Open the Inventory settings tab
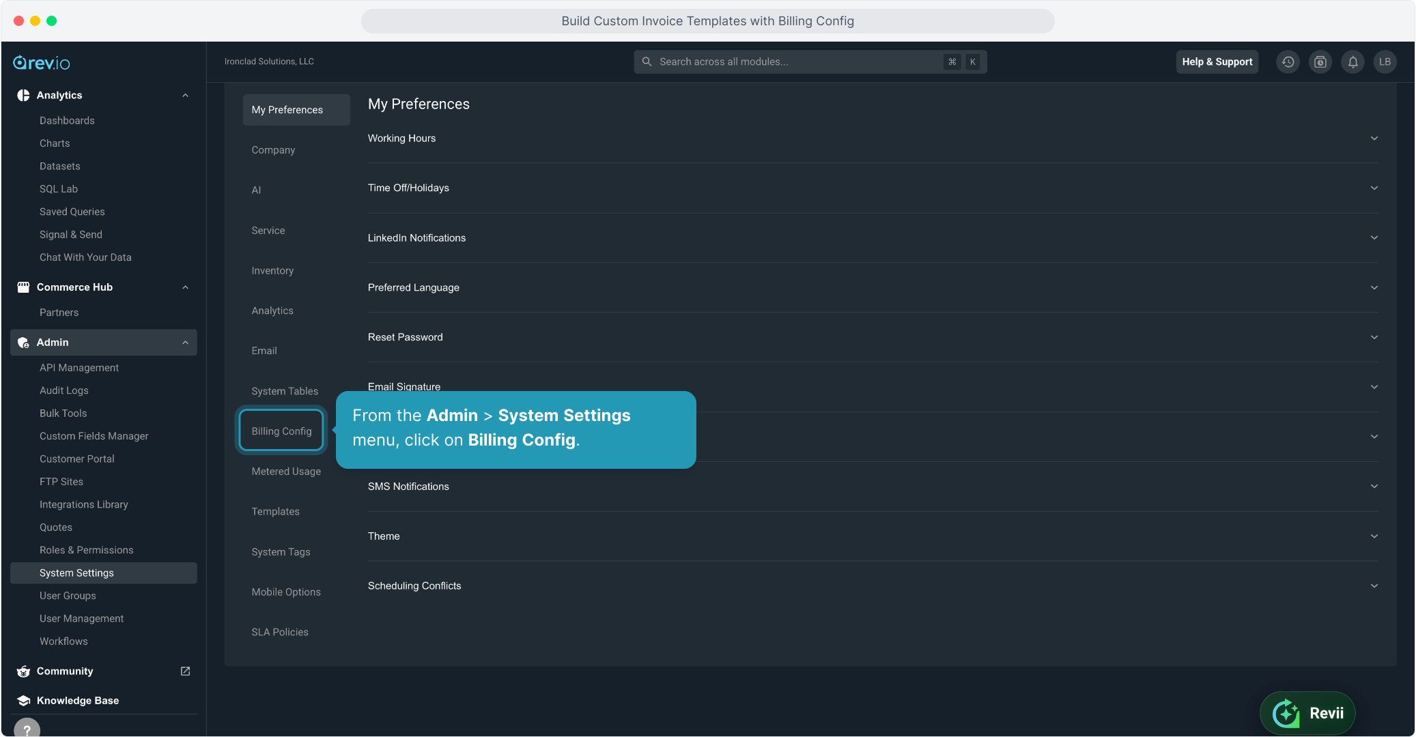Screen dimensions: 1416x737 pyautogui.click(x=272, y=271)
